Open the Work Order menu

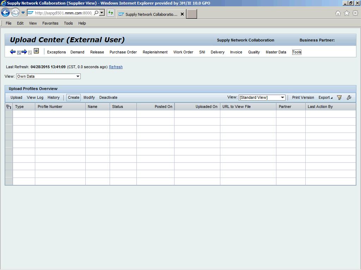pos(183,52)
